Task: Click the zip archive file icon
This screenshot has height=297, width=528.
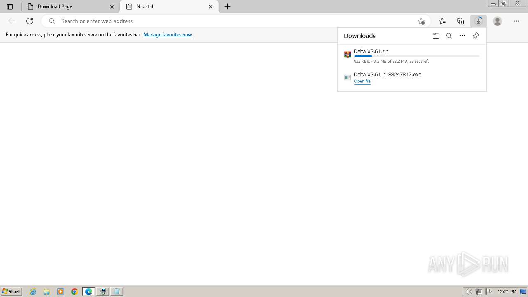Action: (348, 54)
